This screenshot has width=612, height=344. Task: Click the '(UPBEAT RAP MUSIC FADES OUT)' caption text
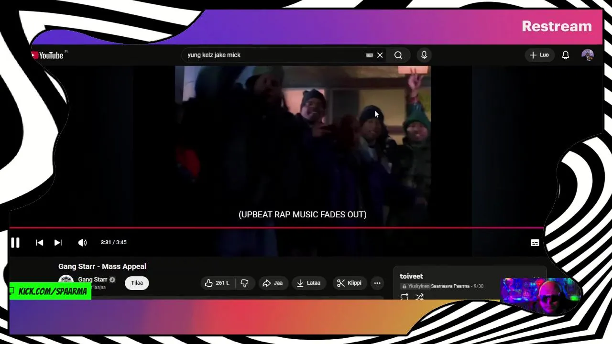tap(303, 215)
